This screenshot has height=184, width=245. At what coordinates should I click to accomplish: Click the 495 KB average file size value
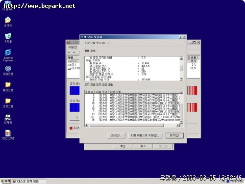[145, 66]
